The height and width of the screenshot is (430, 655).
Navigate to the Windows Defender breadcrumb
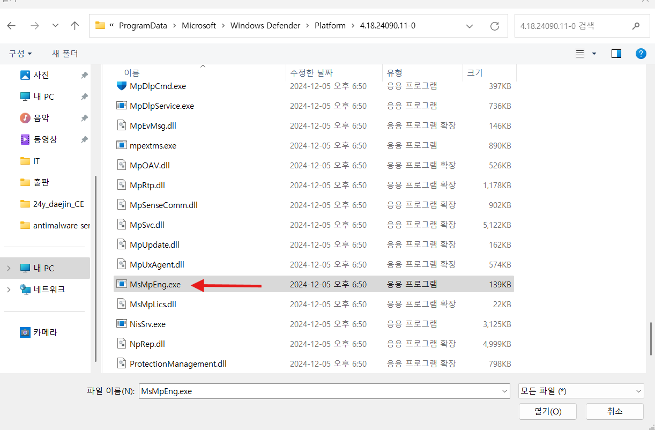(x=265, y=25)
